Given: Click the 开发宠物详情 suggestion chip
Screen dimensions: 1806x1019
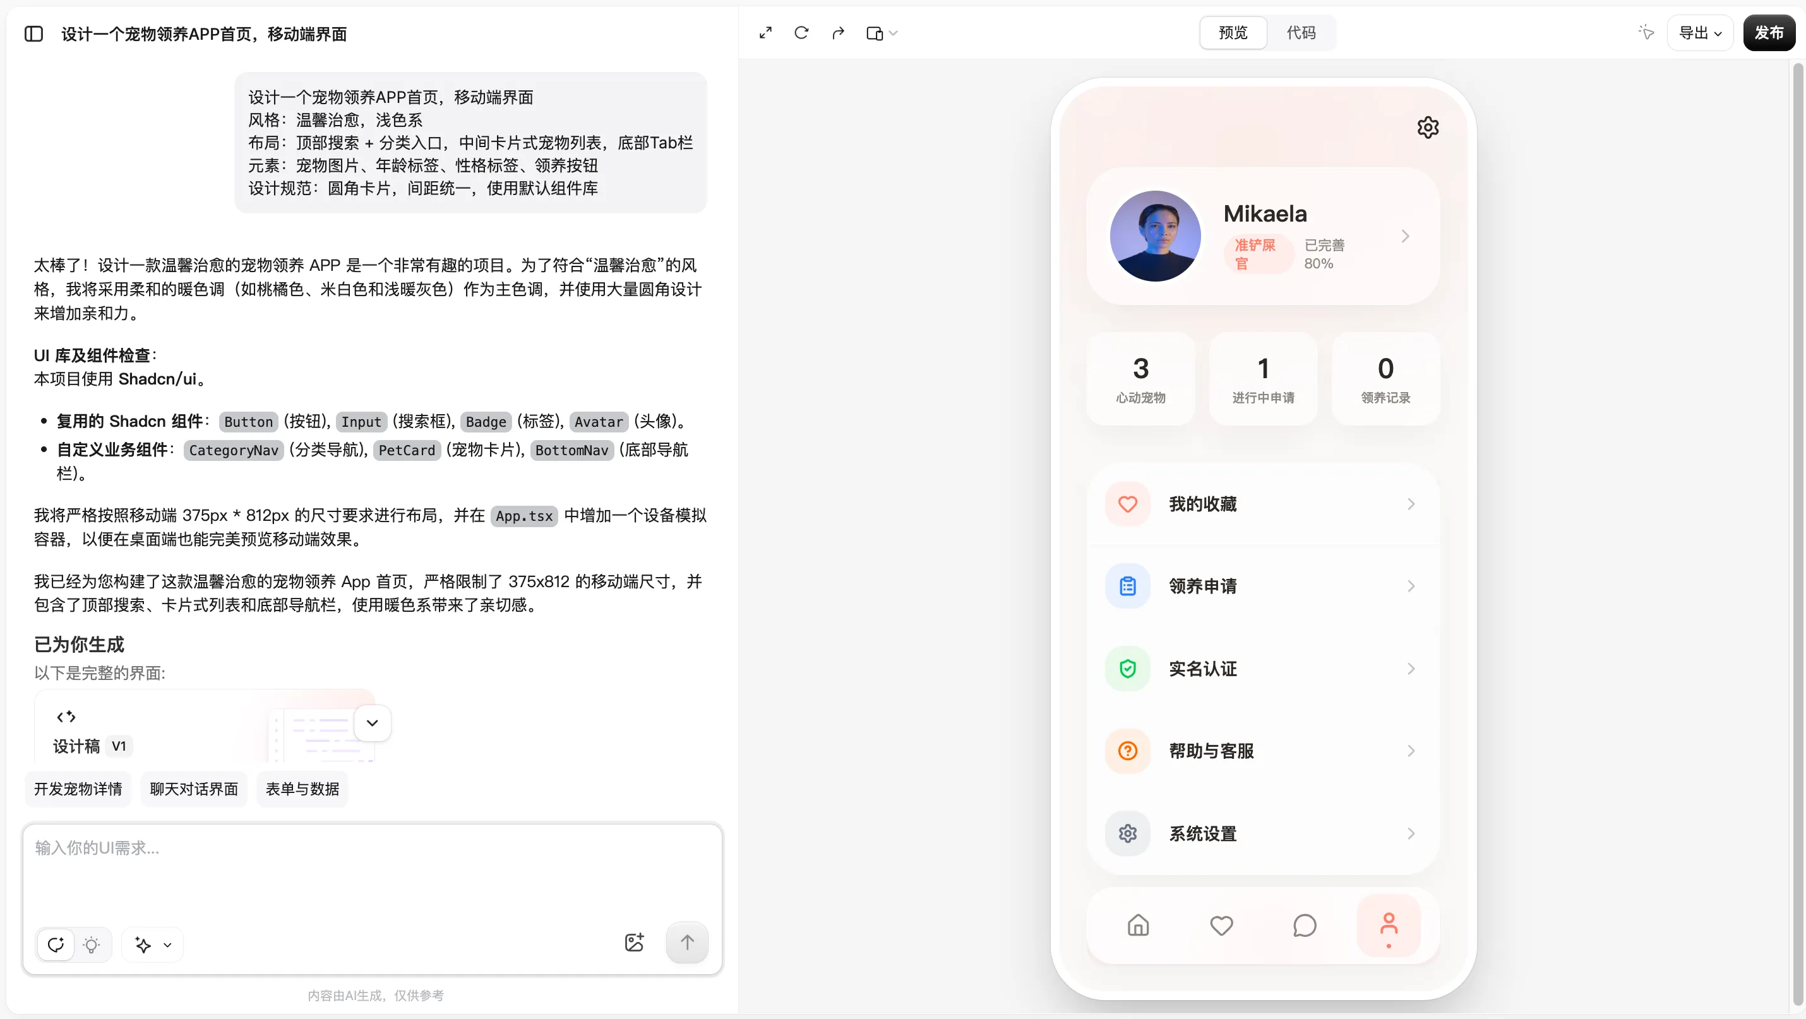Looking at the screenshot, I should [77, 789].
